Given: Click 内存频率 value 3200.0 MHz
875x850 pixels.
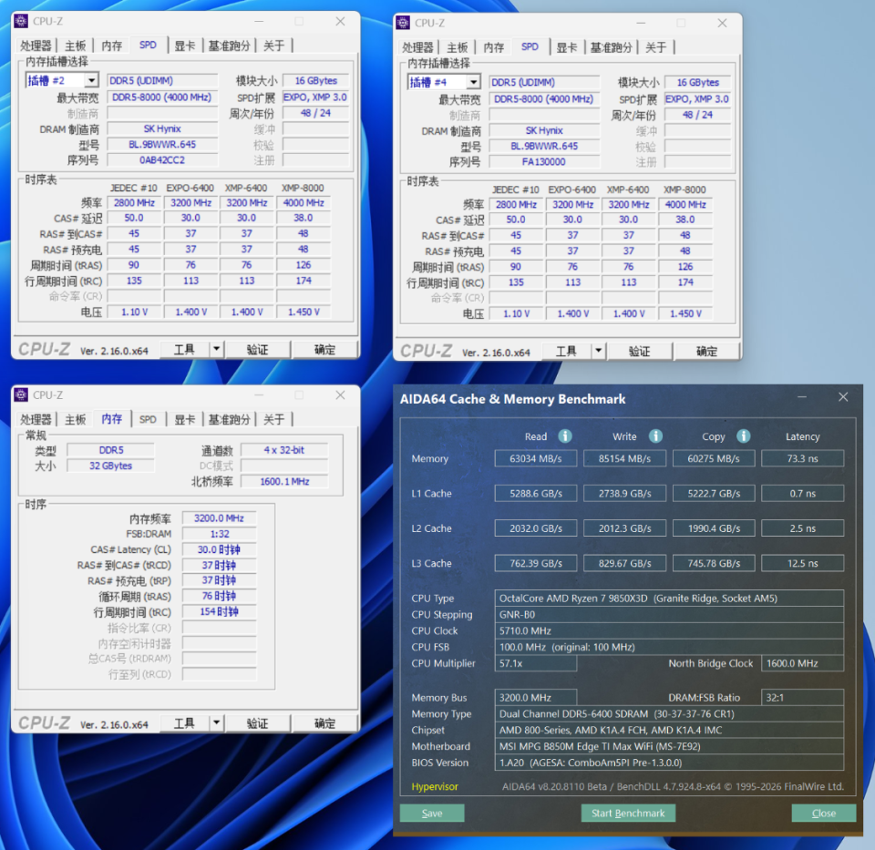Looking at the screenshot, I should pyautogui.click(x=219, y=518).
